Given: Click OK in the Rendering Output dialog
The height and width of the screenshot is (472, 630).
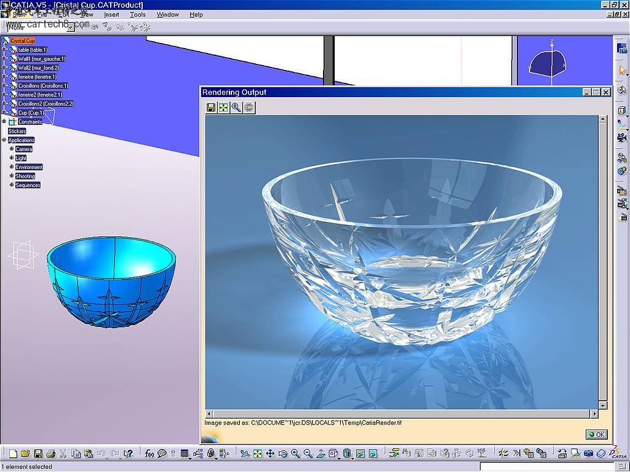Looking at the screenshot, I should click(597, 435).
